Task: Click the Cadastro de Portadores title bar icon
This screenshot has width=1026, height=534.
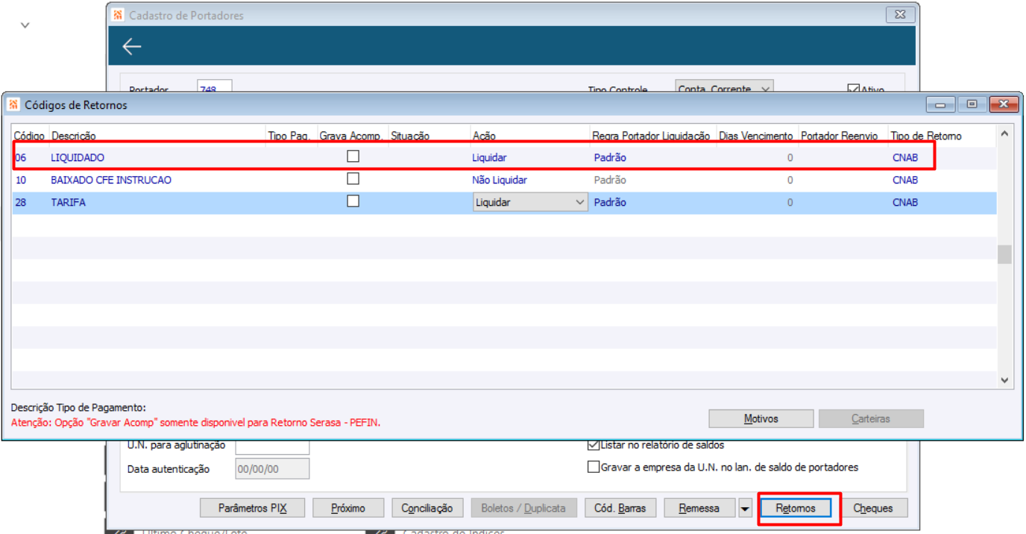Action: click(118, 15)
